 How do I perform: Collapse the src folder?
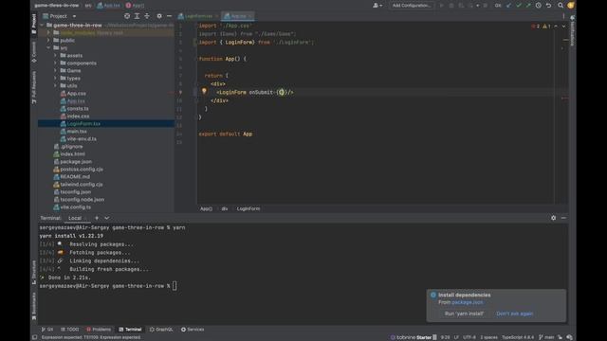pyautogui.click(x=48, y=48)
